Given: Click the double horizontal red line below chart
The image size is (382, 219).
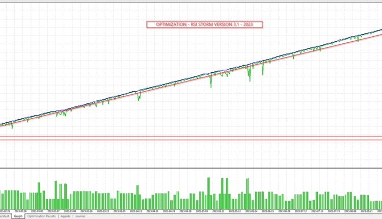Looking at the screenshot, I should [191, 139].
